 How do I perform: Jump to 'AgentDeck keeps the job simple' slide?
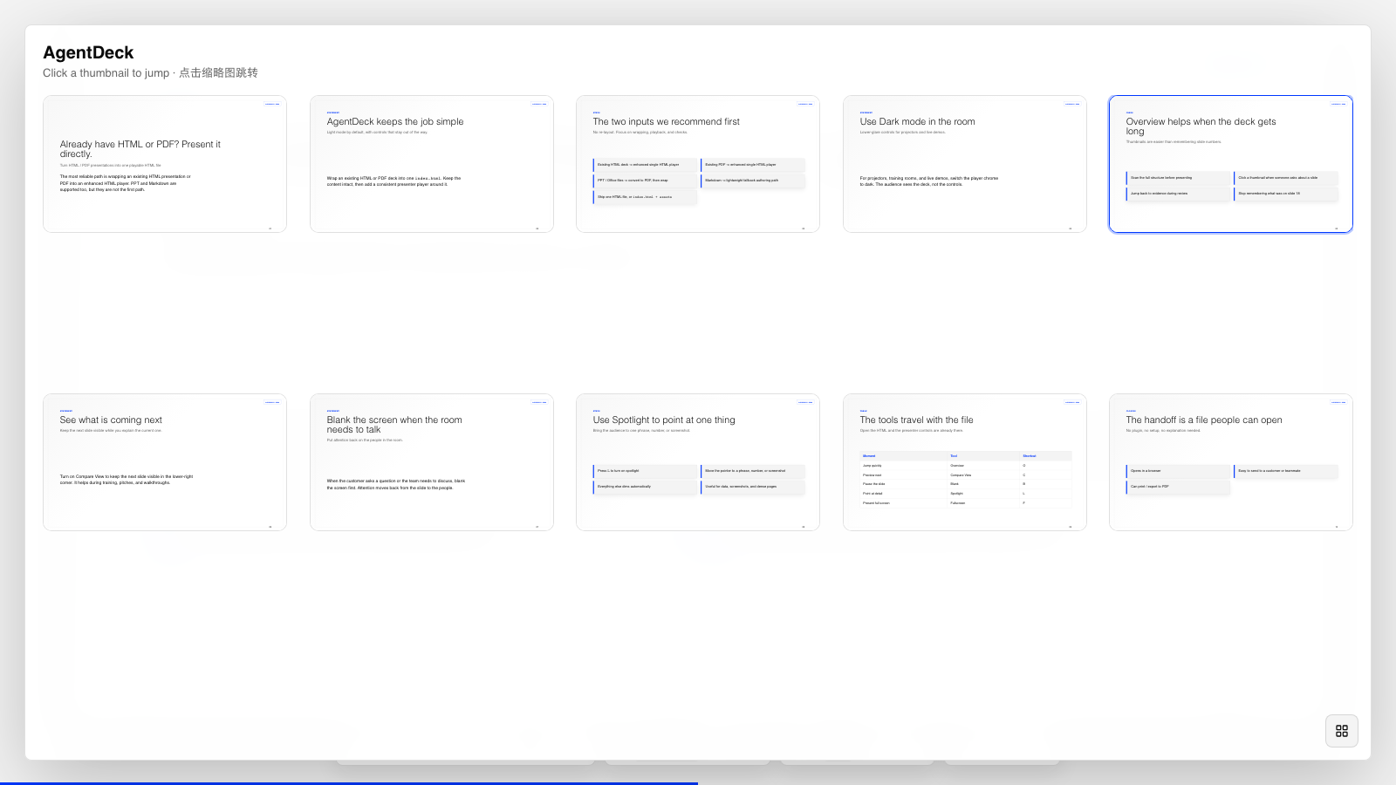point(432,164)
